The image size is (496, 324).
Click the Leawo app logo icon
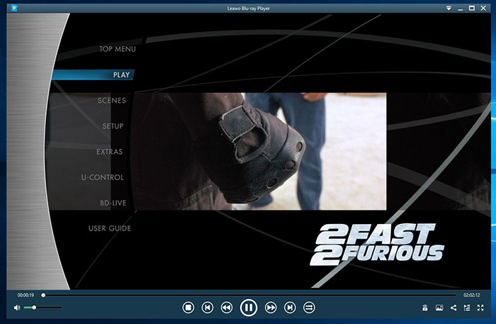(14, 8)
